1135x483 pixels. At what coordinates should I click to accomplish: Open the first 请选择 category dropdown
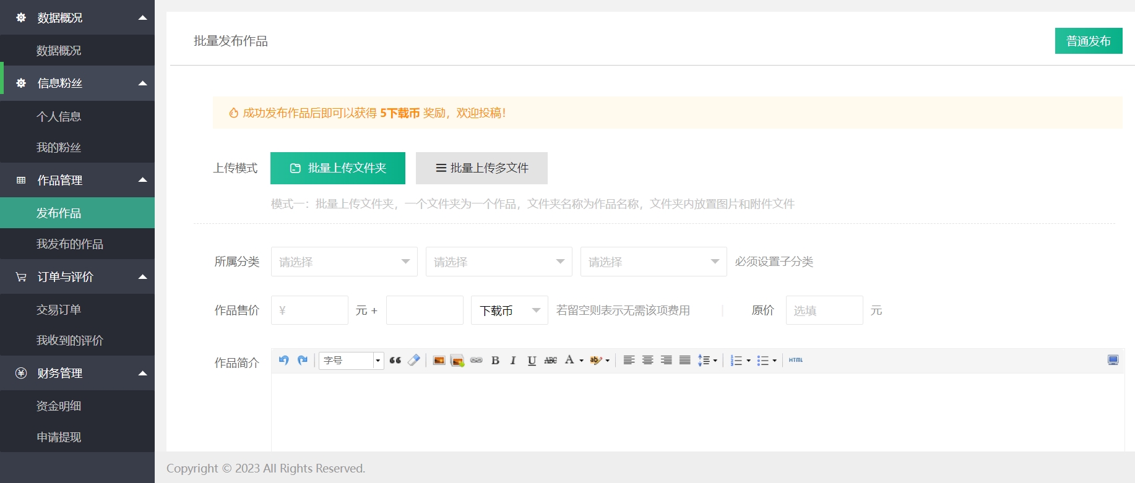[344, 262]
